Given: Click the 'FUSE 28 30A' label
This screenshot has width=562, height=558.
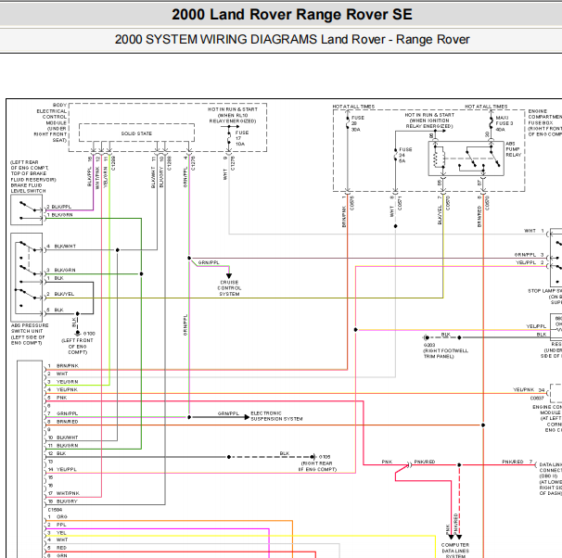Looking at the screenshot, I should (x=357, y=123).
